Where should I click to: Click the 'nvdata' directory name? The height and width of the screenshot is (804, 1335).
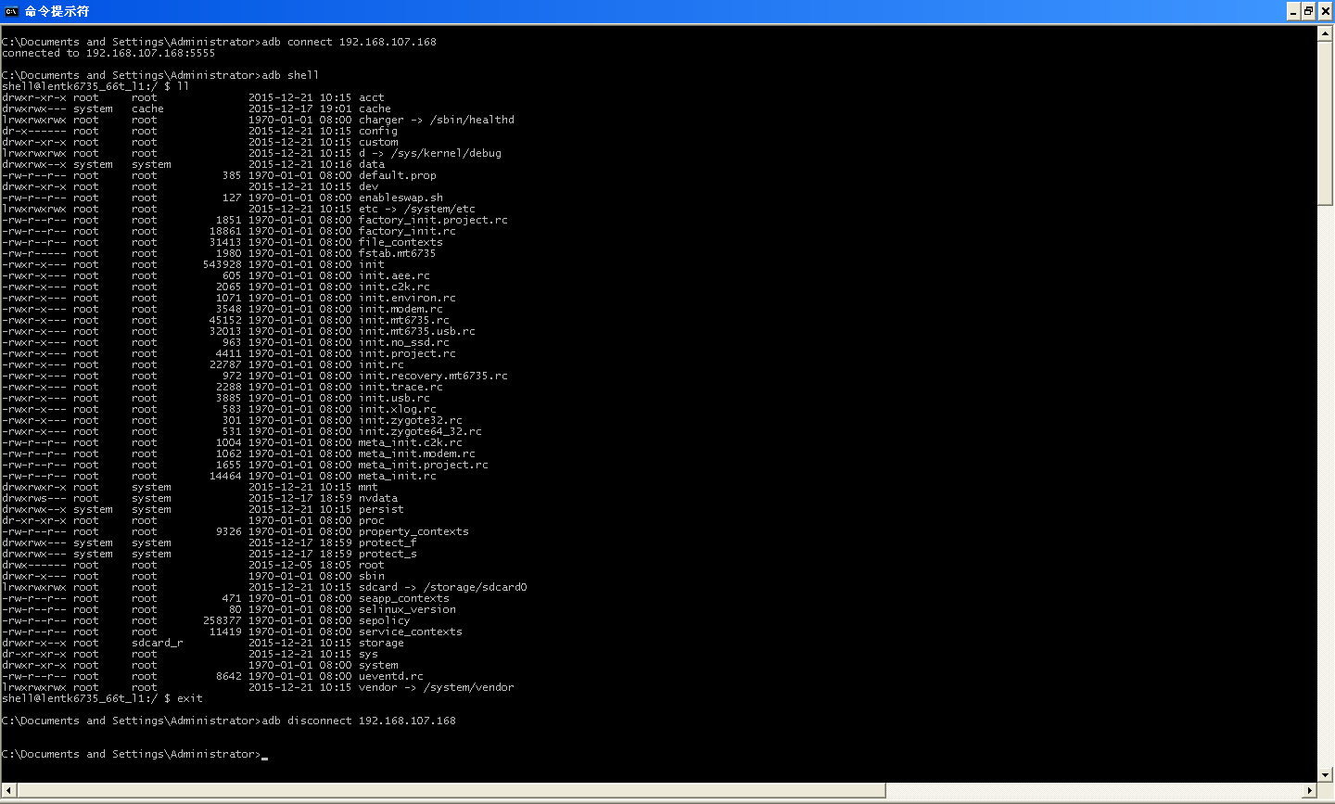[378, 498]
